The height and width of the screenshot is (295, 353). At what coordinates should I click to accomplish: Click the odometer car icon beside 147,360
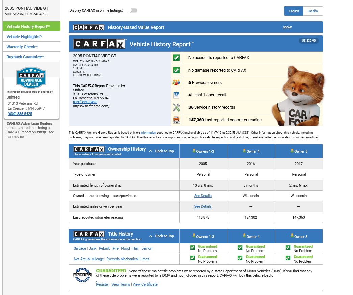pyautogui.click(x=176, y=120)
